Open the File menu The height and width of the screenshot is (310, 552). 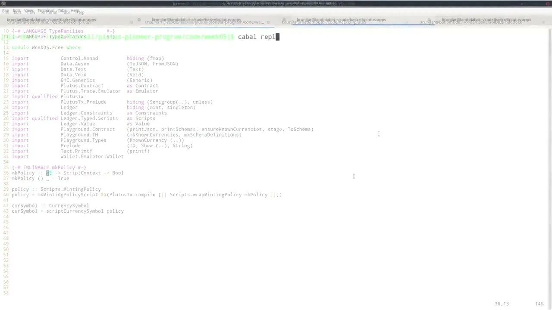5,12
